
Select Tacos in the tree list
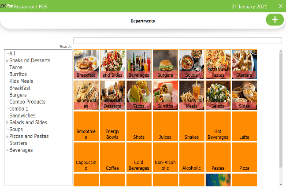point(16,67)
